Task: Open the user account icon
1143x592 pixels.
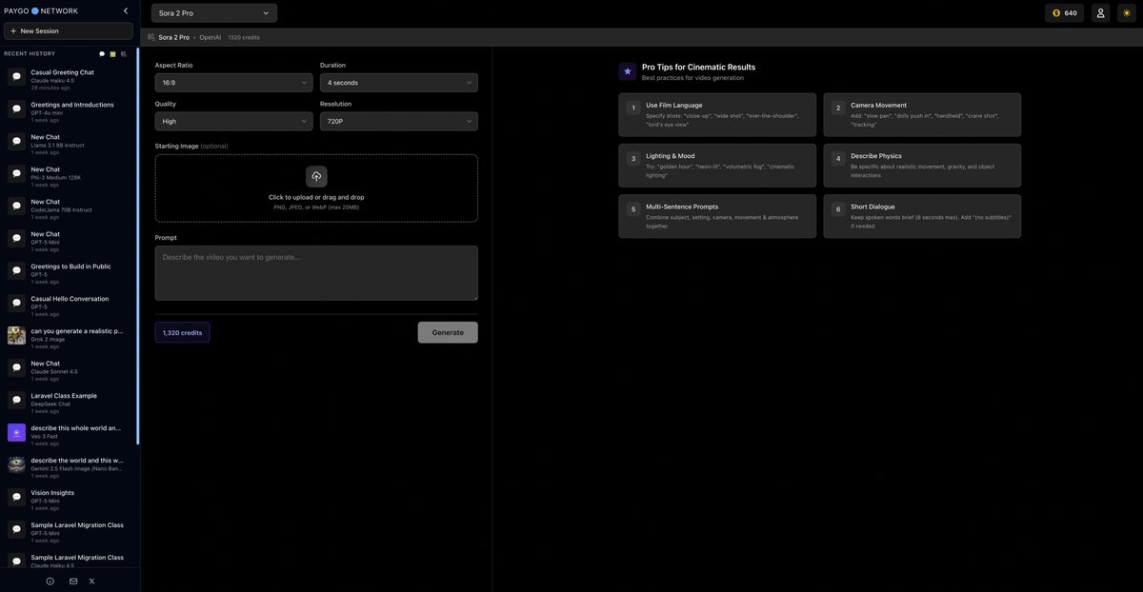Action: [x=1101, y=13]
